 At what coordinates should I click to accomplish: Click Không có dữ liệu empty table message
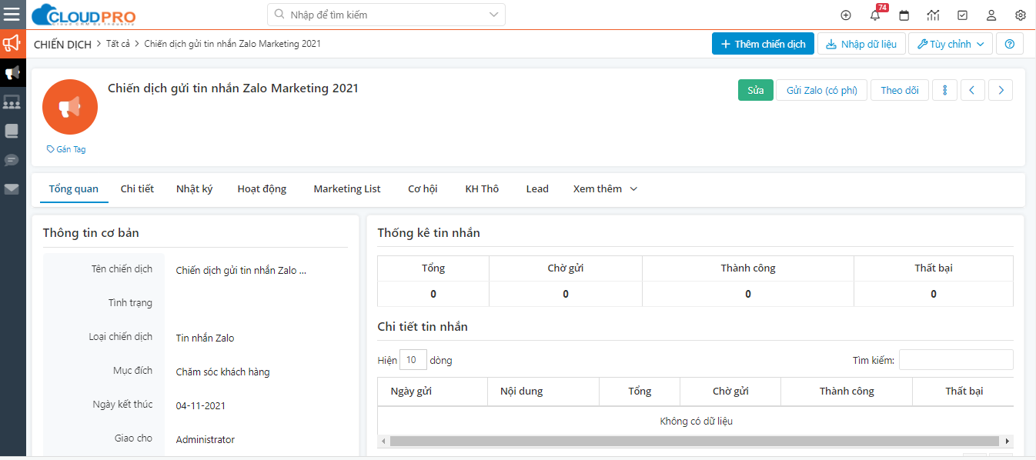point(695,422)
